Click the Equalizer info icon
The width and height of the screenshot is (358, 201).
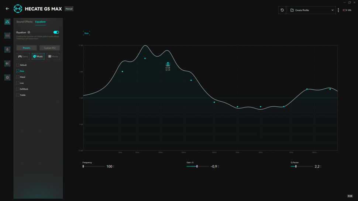coord(29,32)
